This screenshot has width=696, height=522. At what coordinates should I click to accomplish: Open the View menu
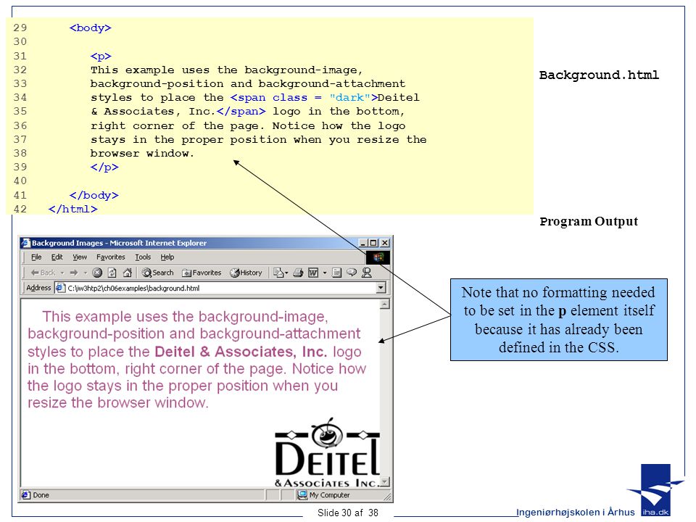click(x=80, y=257)
